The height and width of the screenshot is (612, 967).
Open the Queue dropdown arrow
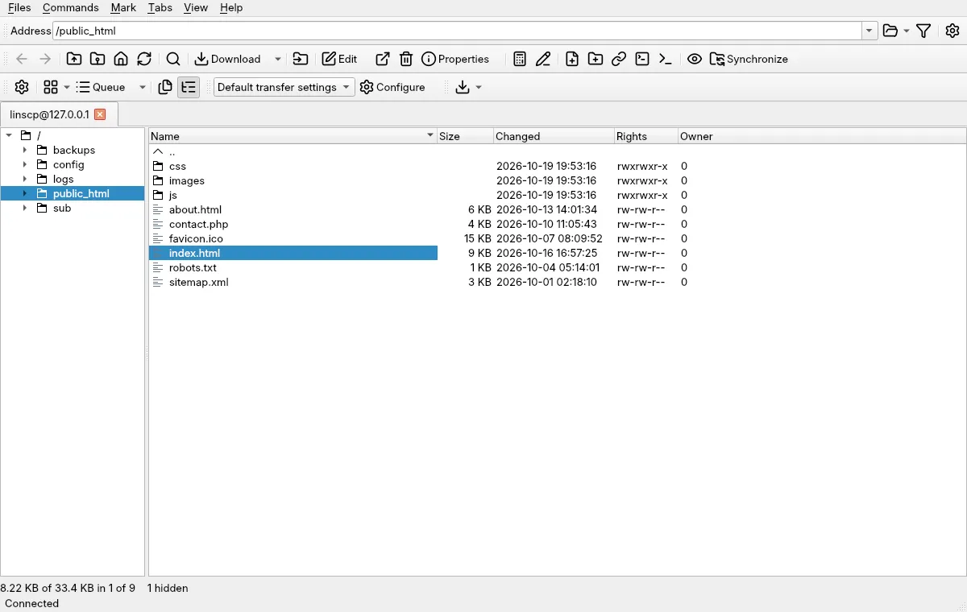click(143, 87)
